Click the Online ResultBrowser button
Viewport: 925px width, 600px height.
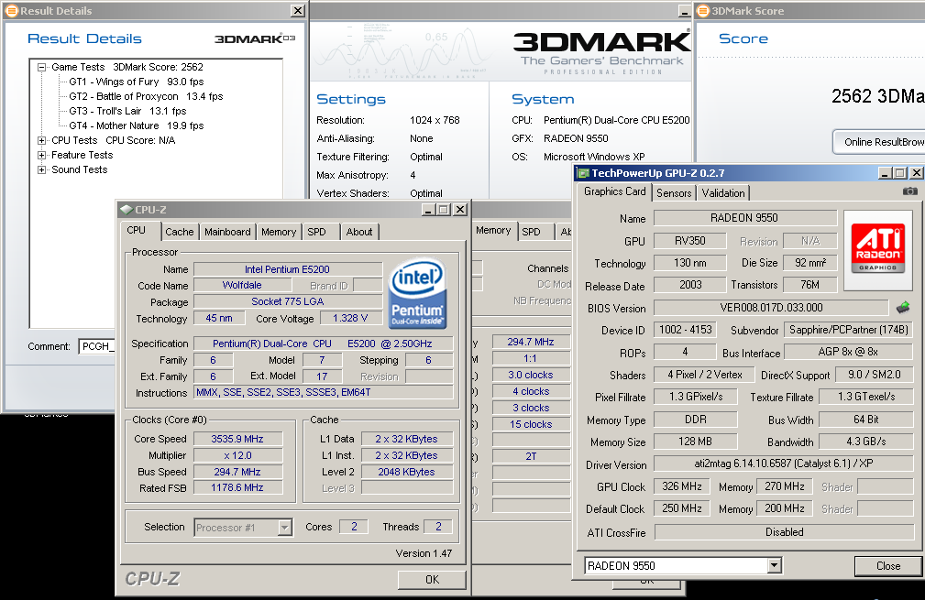pyautogui.click(x=878, y=142)
